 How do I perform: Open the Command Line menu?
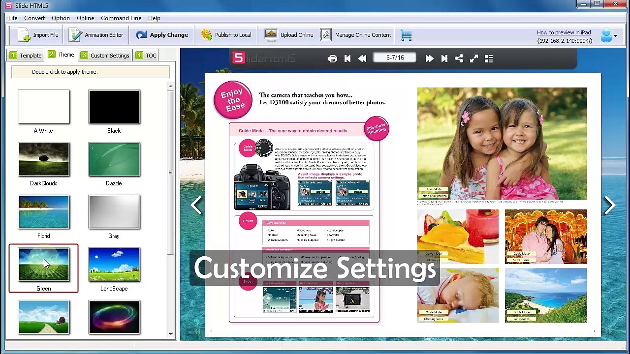(x=121, y=18)
